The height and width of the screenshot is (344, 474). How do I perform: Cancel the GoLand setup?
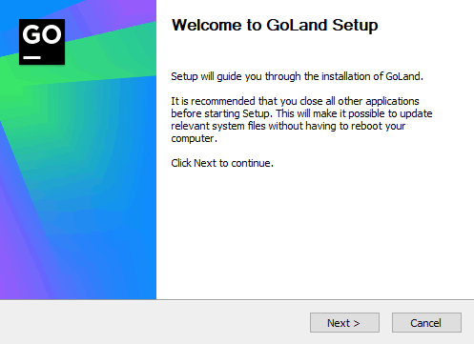coord(426,323)
